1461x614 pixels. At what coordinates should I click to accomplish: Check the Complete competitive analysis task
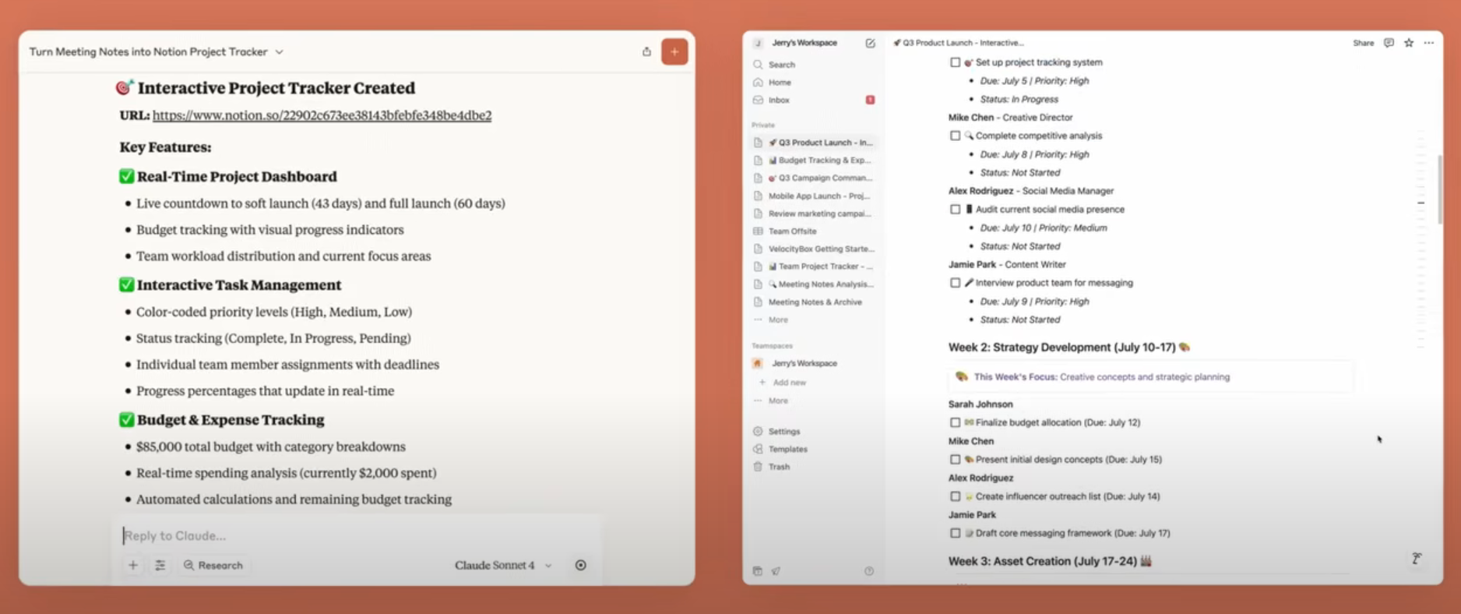point(955,136)
